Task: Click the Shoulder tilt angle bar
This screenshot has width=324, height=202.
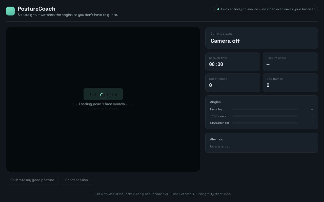Action: 265,123
